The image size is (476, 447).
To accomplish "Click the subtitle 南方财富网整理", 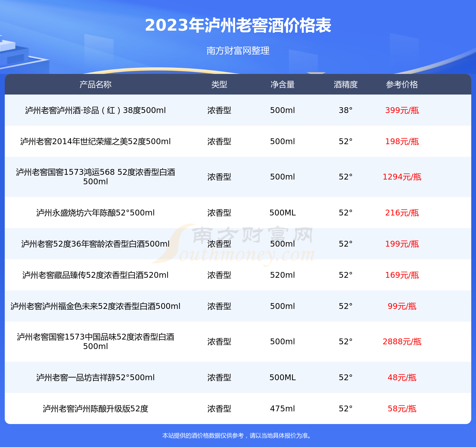I will [238, 50].
